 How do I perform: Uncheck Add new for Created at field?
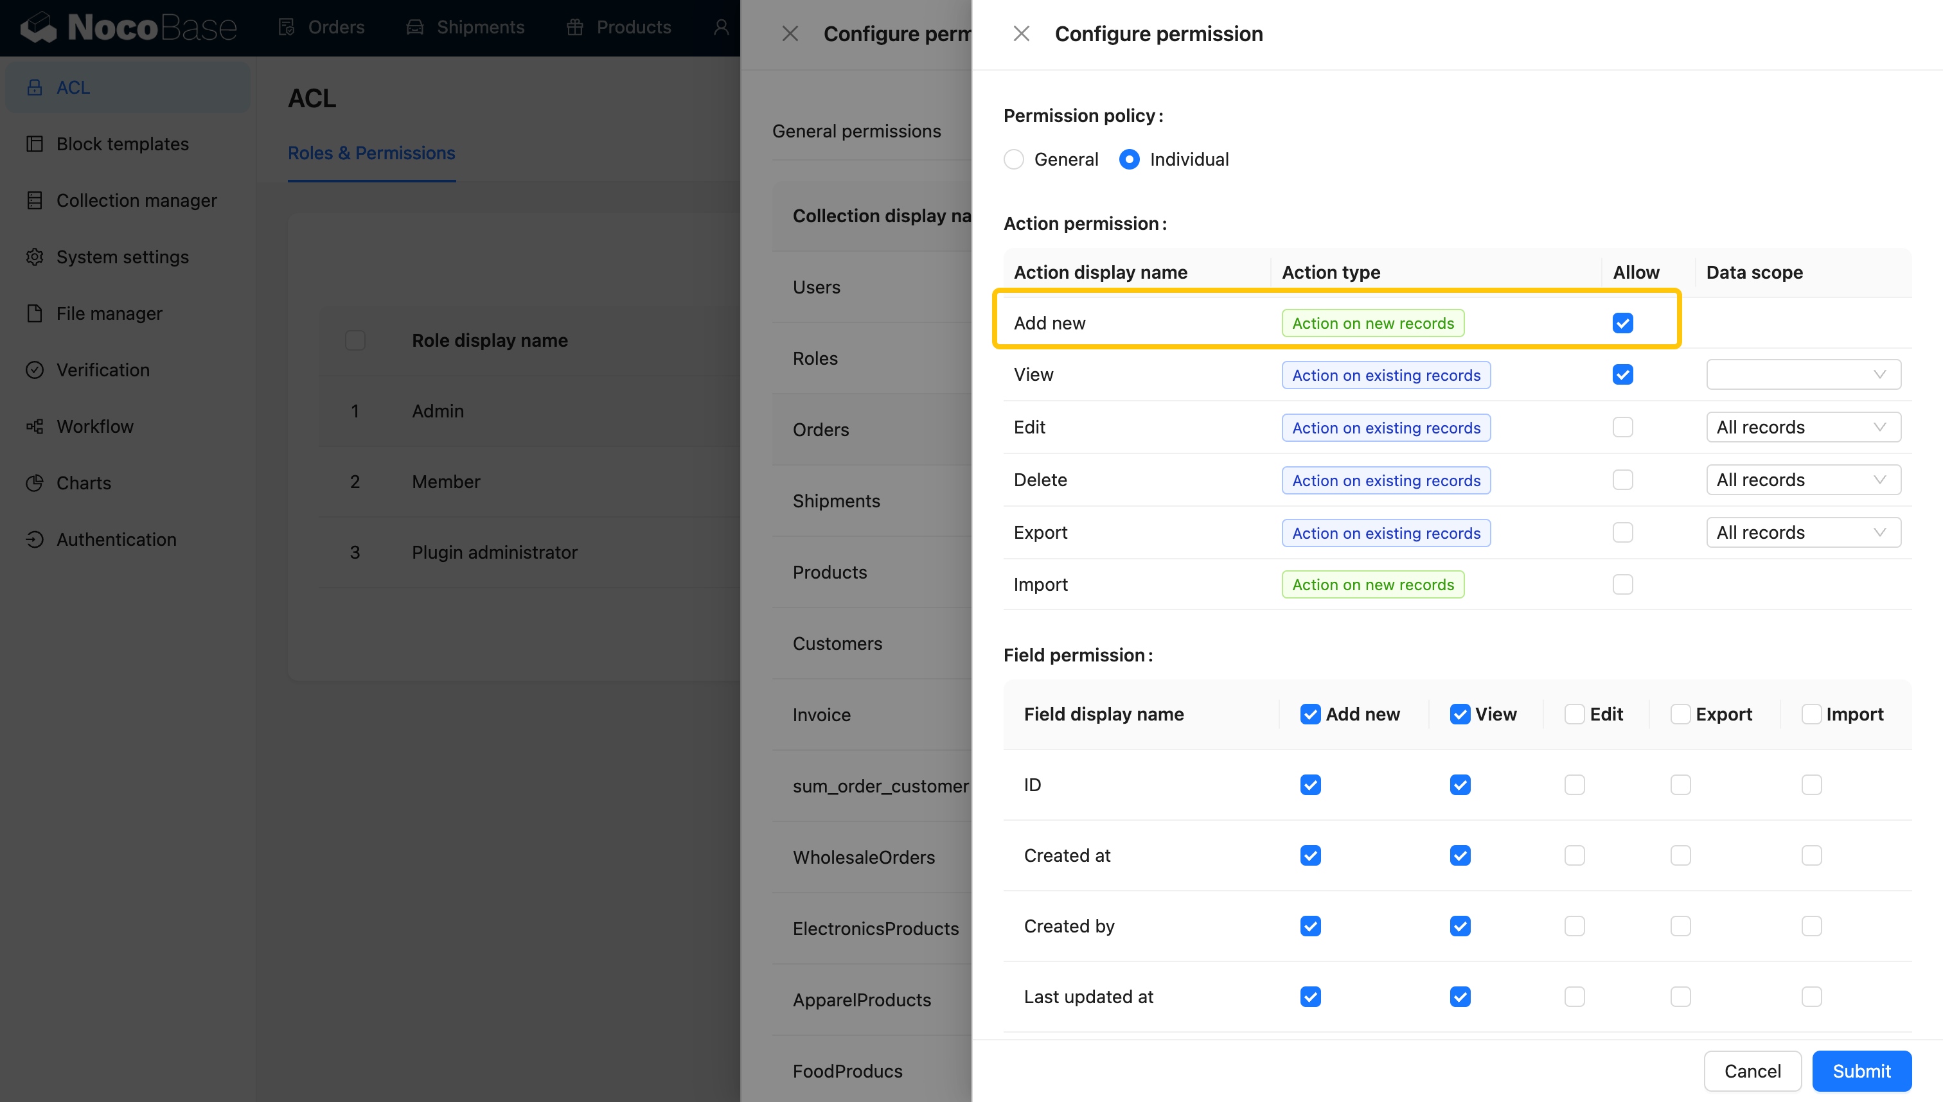[1310, 856]
